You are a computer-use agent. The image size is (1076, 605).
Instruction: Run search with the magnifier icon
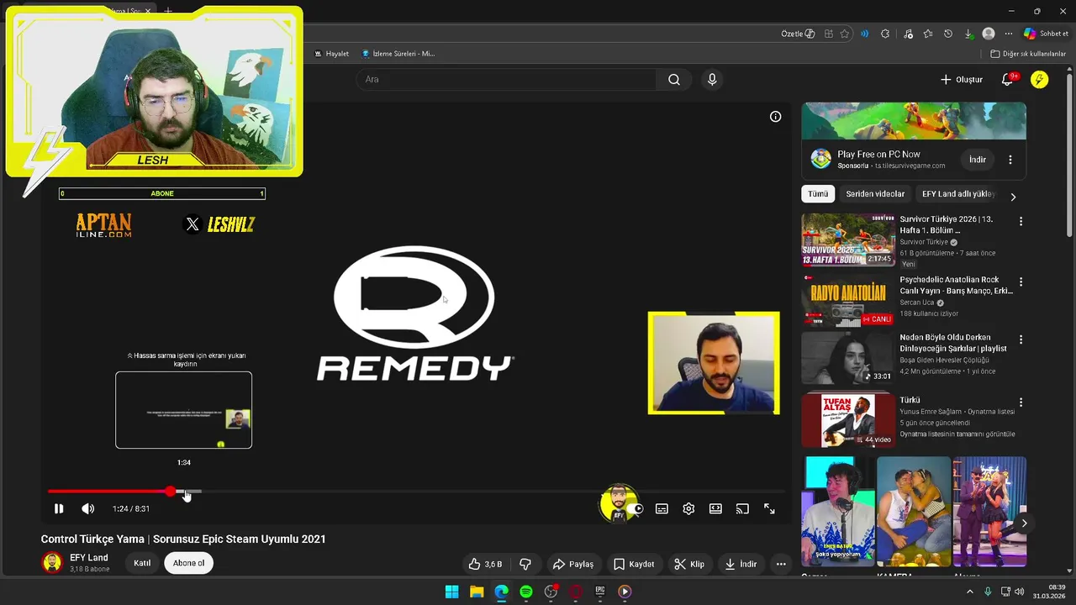[674, 79]
